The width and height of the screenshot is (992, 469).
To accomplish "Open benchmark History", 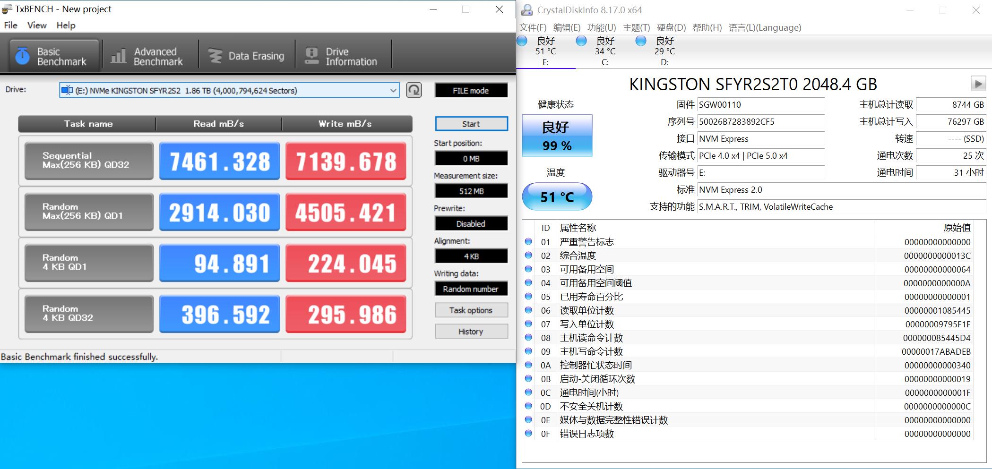I will [471, 331].
